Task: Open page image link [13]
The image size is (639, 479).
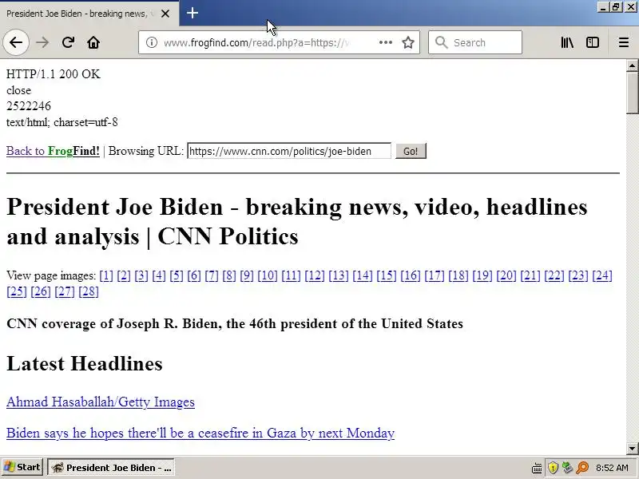Action: pyautogui.click(x=339, y=275)
